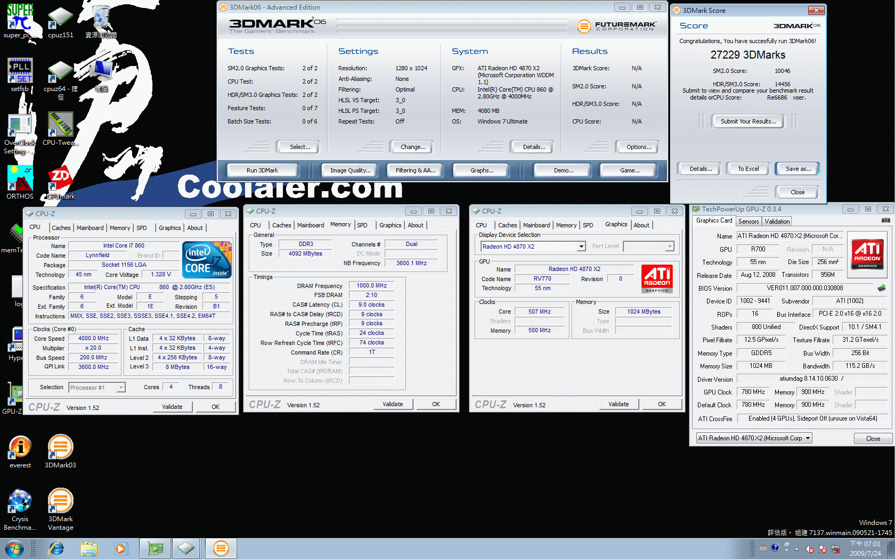Click the Core Speed 4000.0 MHz field
The height and width of the screenshot is (559, 895).
point(94,339)
